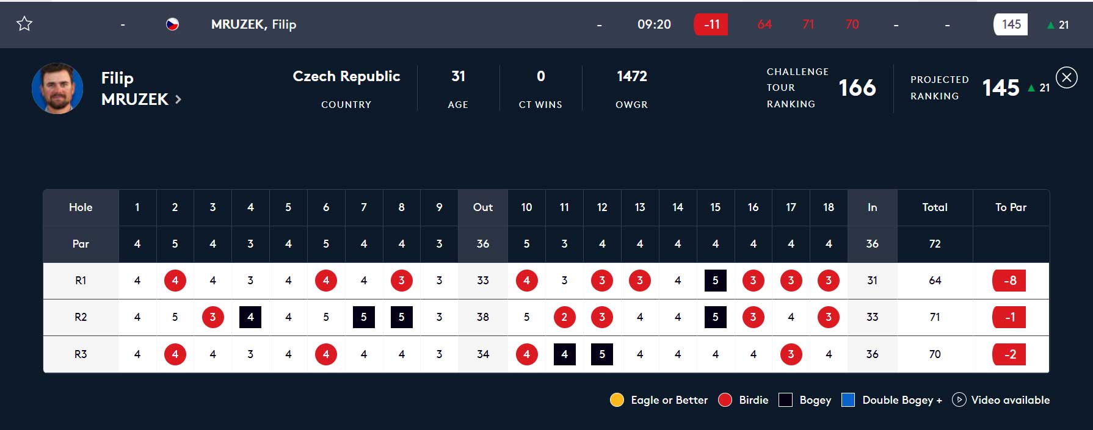The width and height of the screenshot is (1093, 430).
Task: Click the yellow Eagle or Better legend dot
Action: pos(617,400)
